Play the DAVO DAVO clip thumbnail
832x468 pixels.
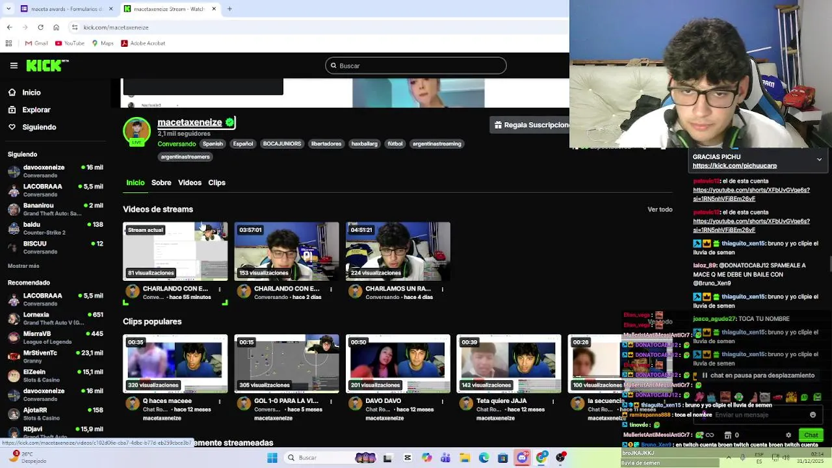(x=398, y=363)
